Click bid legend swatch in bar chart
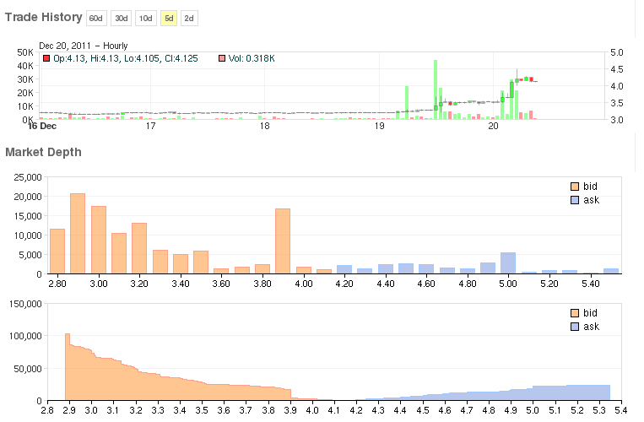The height and width of the screenshot is (422, 644). click(x=575, y=187)
